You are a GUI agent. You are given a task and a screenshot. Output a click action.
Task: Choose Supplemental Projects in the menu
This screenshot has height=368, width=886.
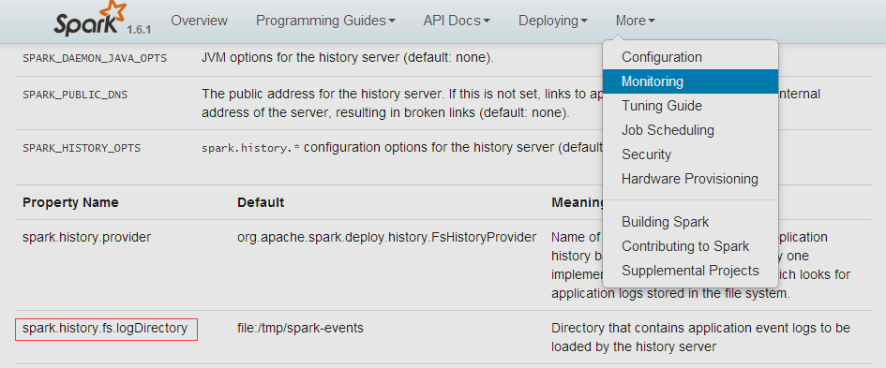point(690,271)
